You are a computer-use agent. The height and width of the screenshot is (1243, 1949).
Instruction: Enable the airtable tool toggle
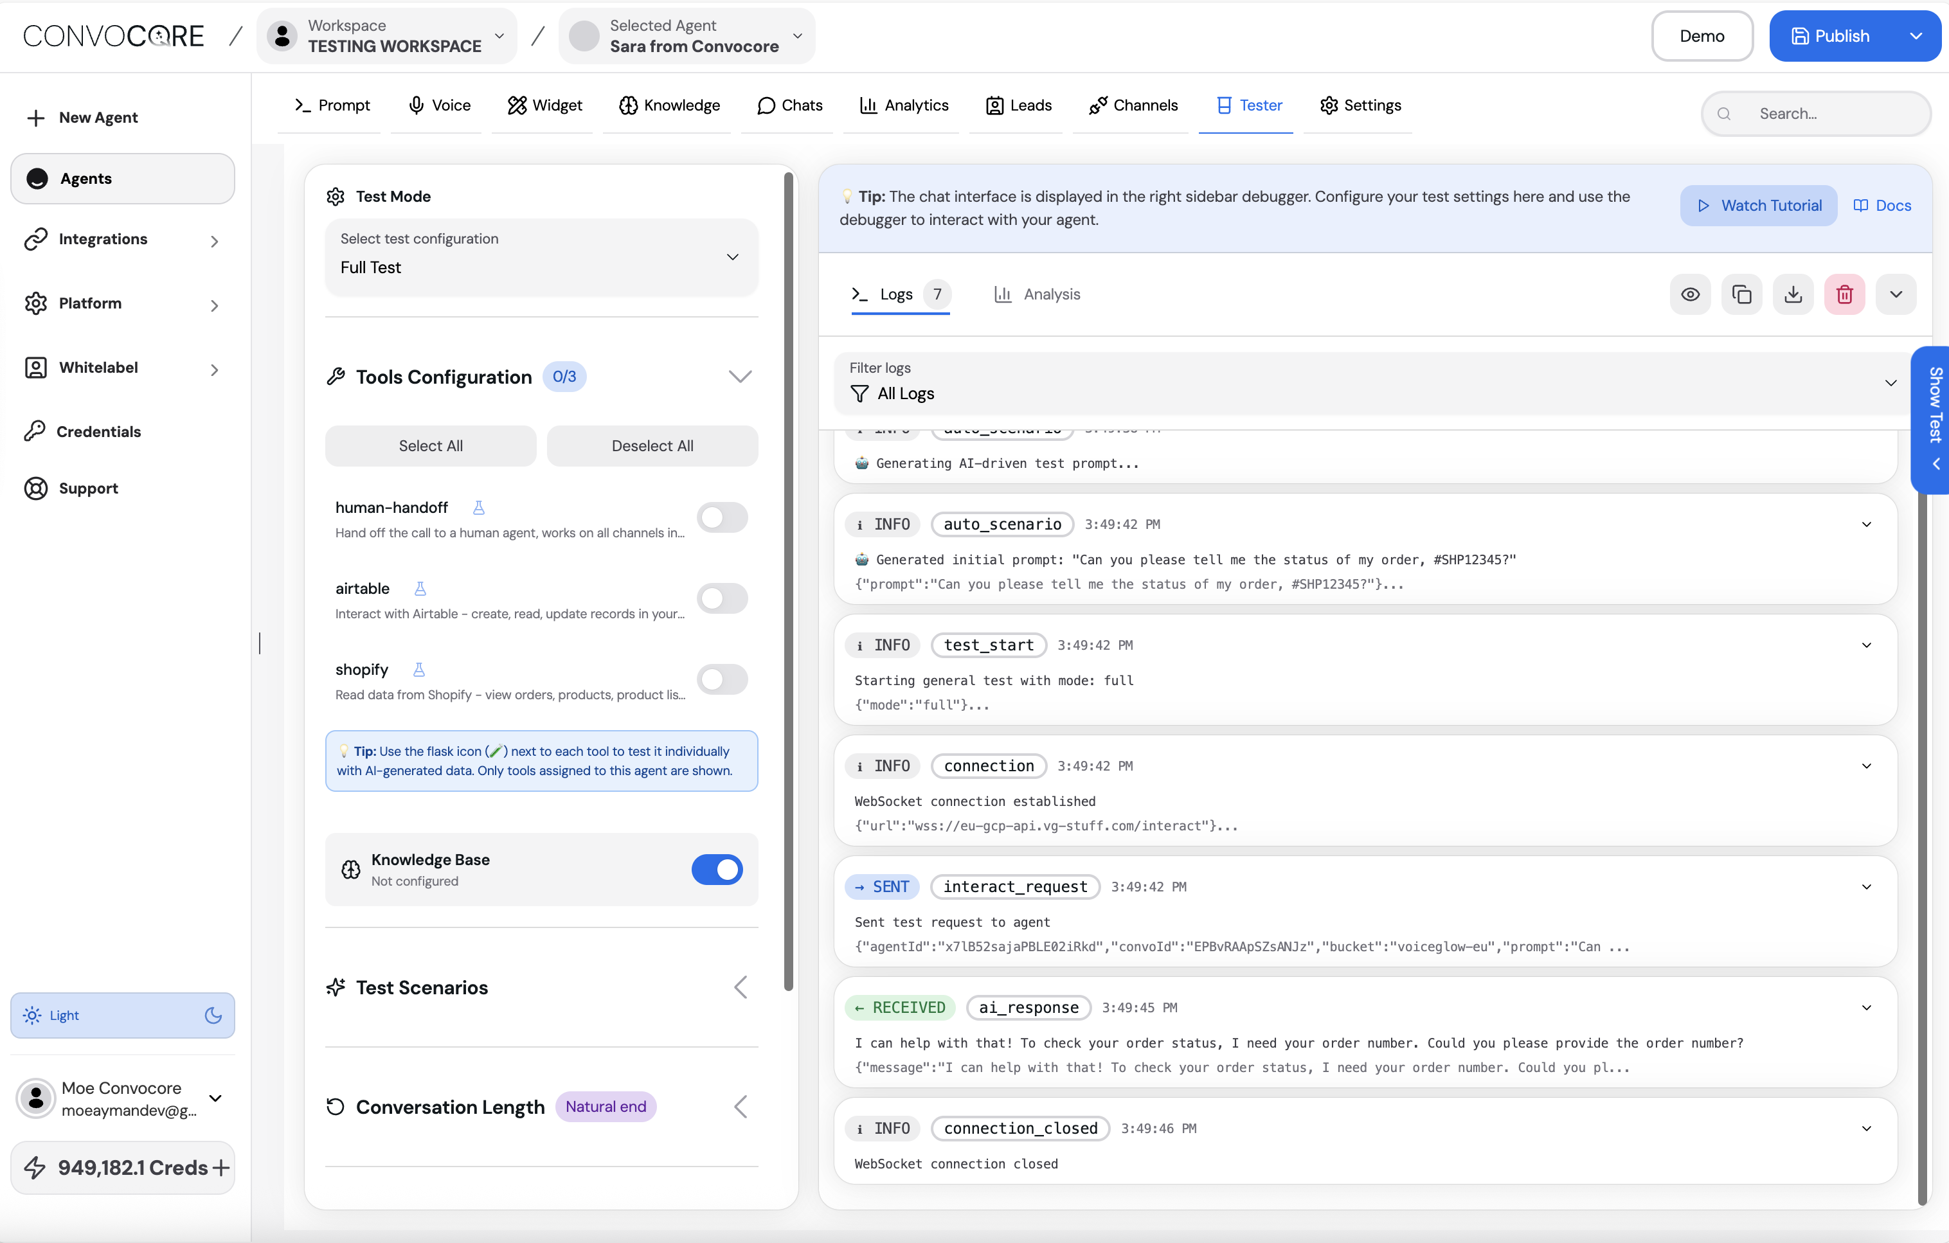(722, 599)
